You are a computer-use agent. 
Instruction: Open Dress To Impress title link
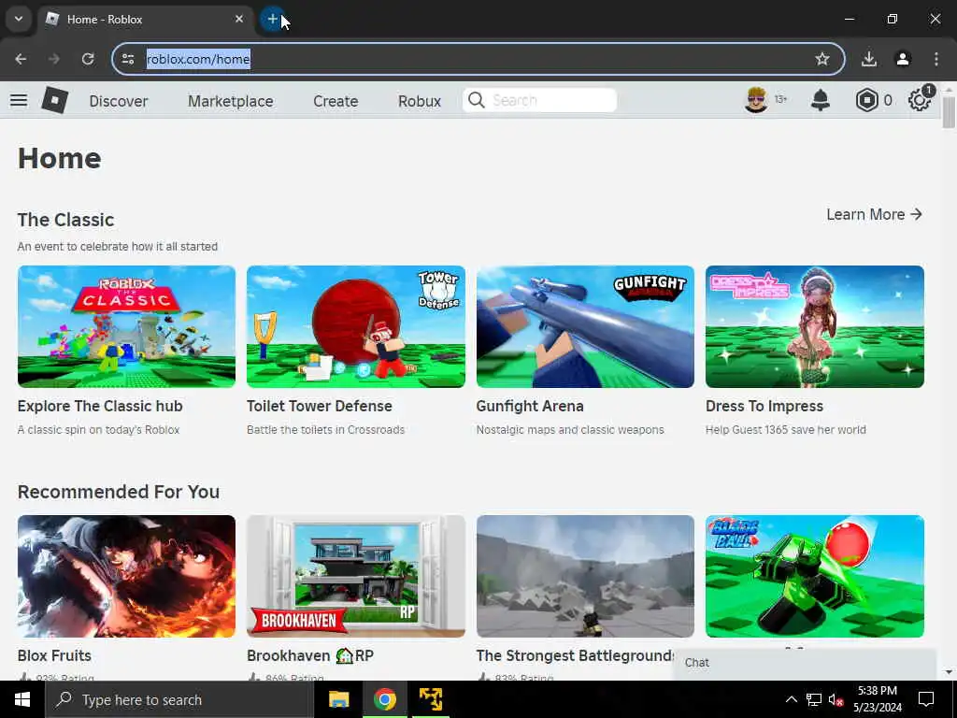pos(764,406)
